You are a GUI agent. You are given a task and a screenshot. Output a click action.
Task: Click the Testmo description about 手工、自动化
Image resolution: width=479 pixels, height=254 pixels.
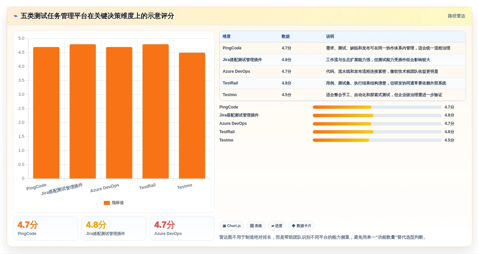[384, 95]
